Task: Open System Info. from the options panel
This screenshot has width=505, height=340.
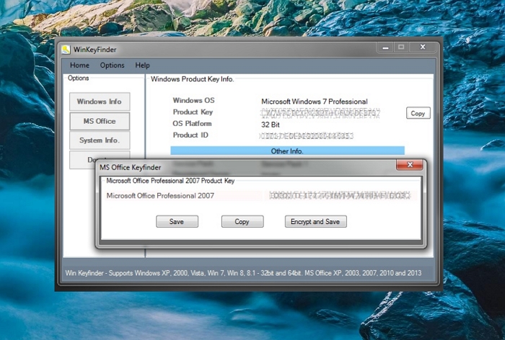Action: click(100, 140)
